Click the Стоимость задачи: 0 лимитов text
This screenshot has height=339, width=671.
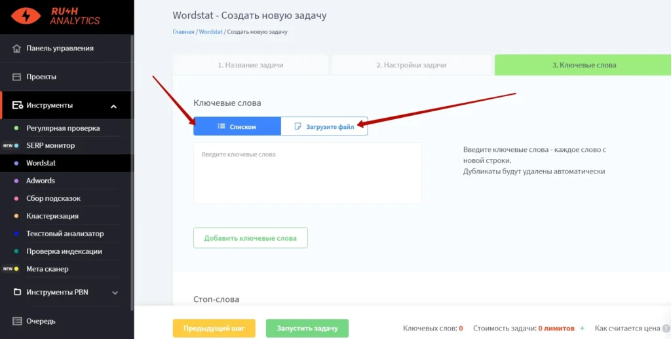pos(524,329)
